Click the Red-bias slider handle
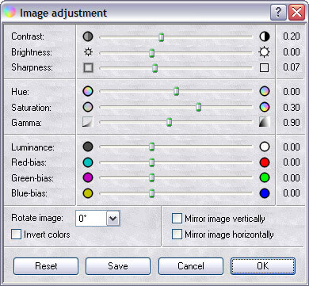The width and height of the screenshot is (309, 286). point(151,162)
